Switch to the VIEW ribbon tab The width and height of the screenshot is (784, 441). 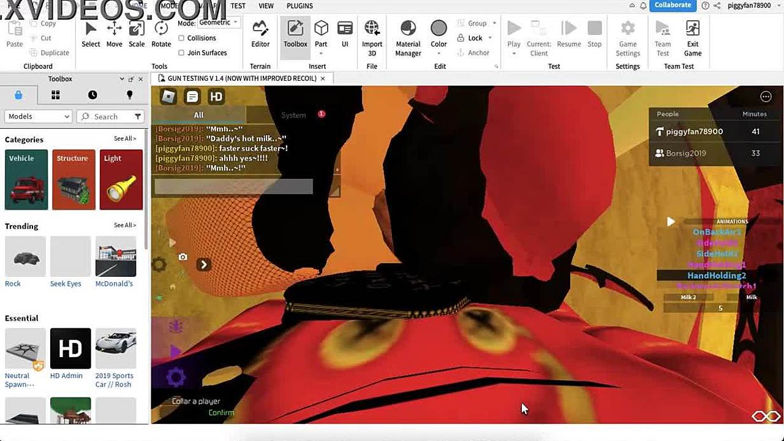[x=266, y=6]
